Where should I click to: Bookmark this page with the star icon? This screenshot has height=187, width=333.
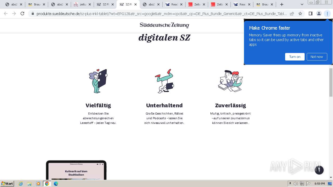coord(300,14)
